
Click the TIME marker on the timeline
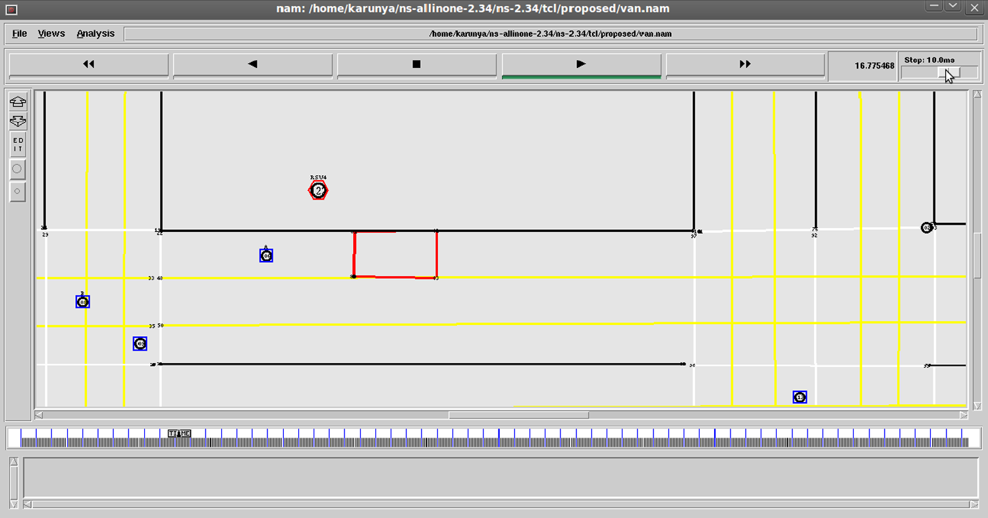point(179,433)
